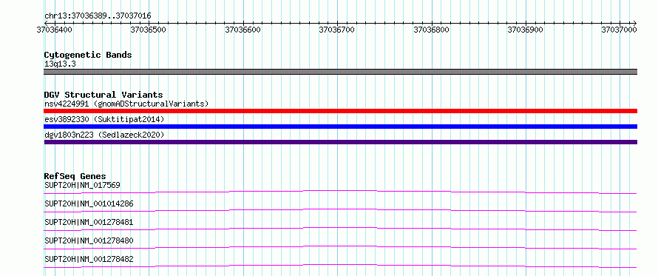Open the DGV Structural Variants track title
This screenshot has width=658, height=276.
point(104,95)
